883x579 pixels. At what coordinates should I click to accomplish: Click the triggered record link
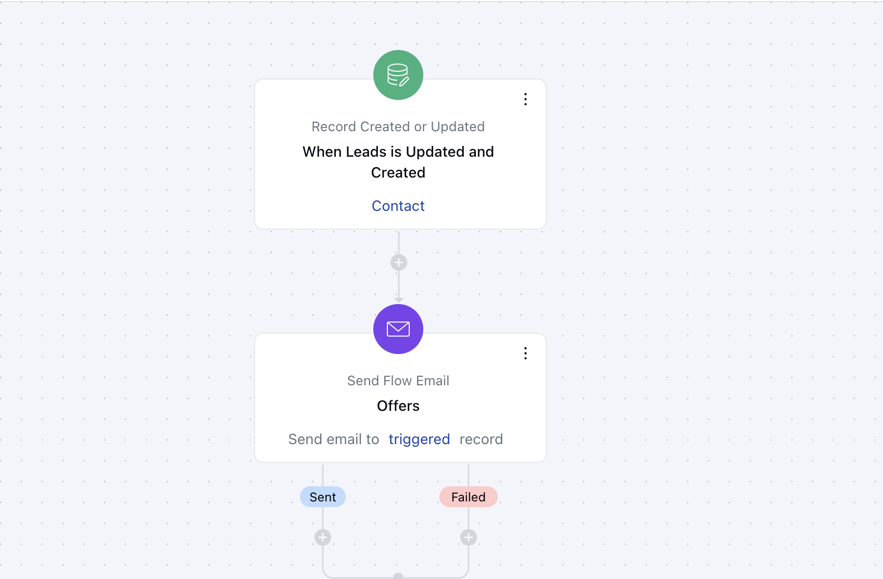(x=419, y=439)
